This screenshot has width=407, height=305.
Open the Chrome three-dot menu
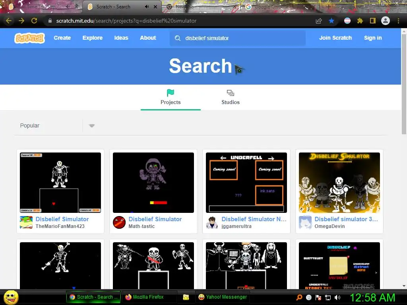(x=398, y=21)
